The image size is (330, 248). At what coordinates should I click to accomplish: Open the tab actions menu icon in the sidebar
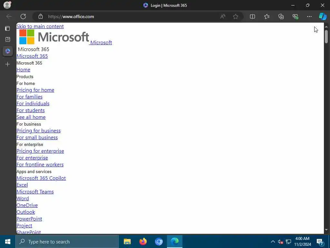click(8, 28)
